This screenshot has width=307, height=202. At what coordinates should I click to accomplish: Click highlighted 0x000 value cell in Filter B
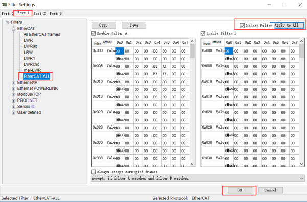(229, 51)
